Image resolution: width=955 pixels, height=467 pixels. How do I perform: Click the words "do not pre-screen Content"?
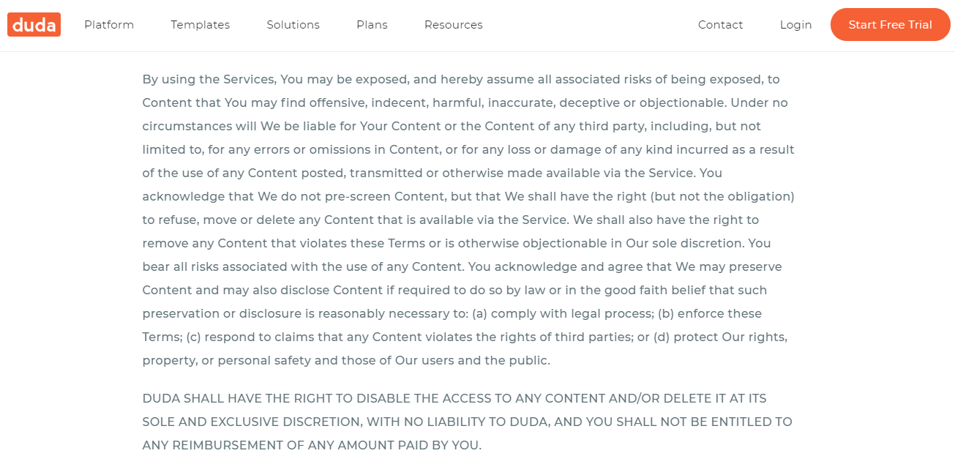point(357,196)
